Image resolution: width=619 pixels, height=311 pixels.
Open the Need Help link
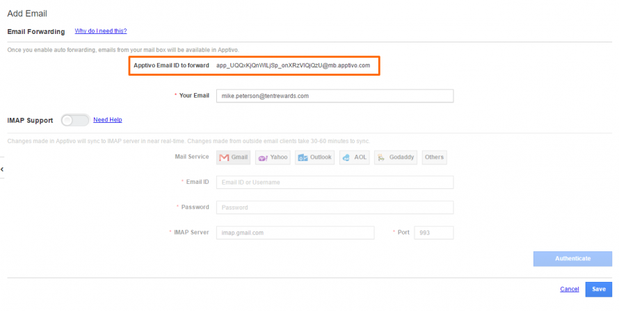pos(107,119)
